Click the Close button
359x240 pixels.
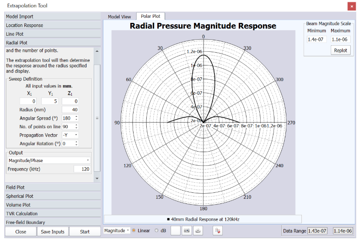[x=21, y=231]
